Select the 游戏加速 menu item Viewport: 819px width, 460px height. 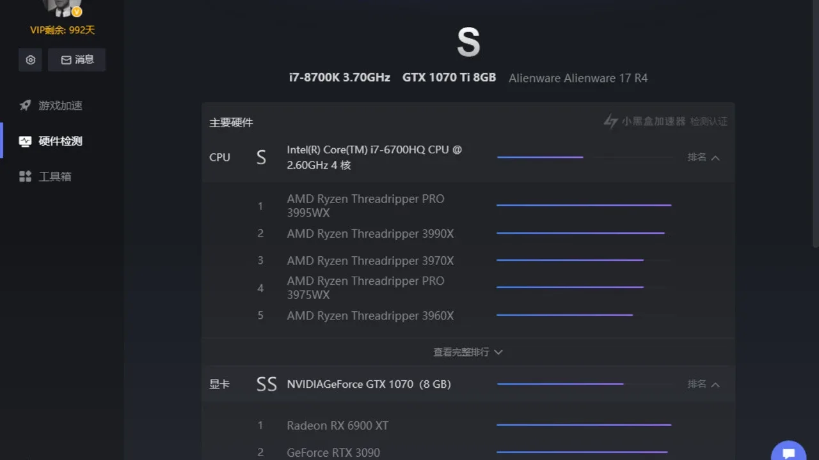coord(61,105)
